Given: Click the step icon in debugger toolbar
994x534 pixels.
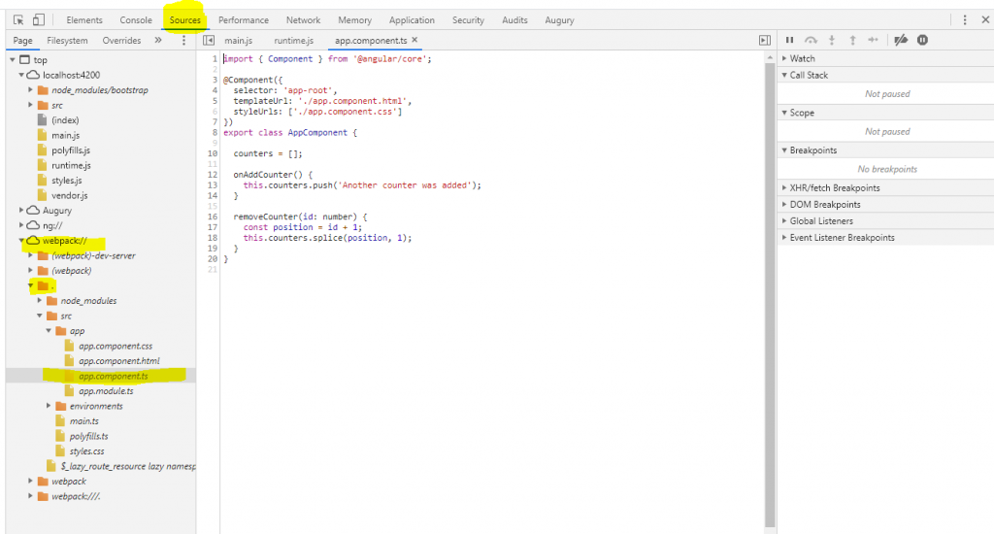Looking at the screenshot, I should [x=873, y=40].
